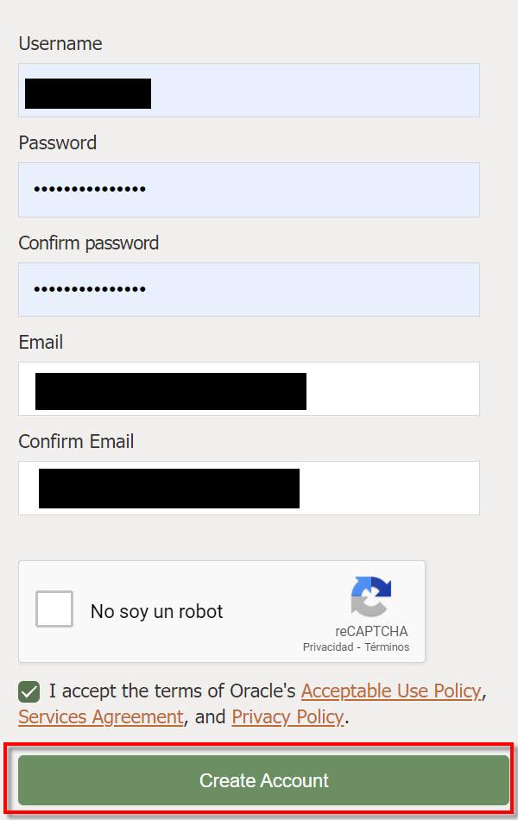Click the "Confirm password" label text
Viewport: 518px width, 820px height.
[x=89, y=243]
